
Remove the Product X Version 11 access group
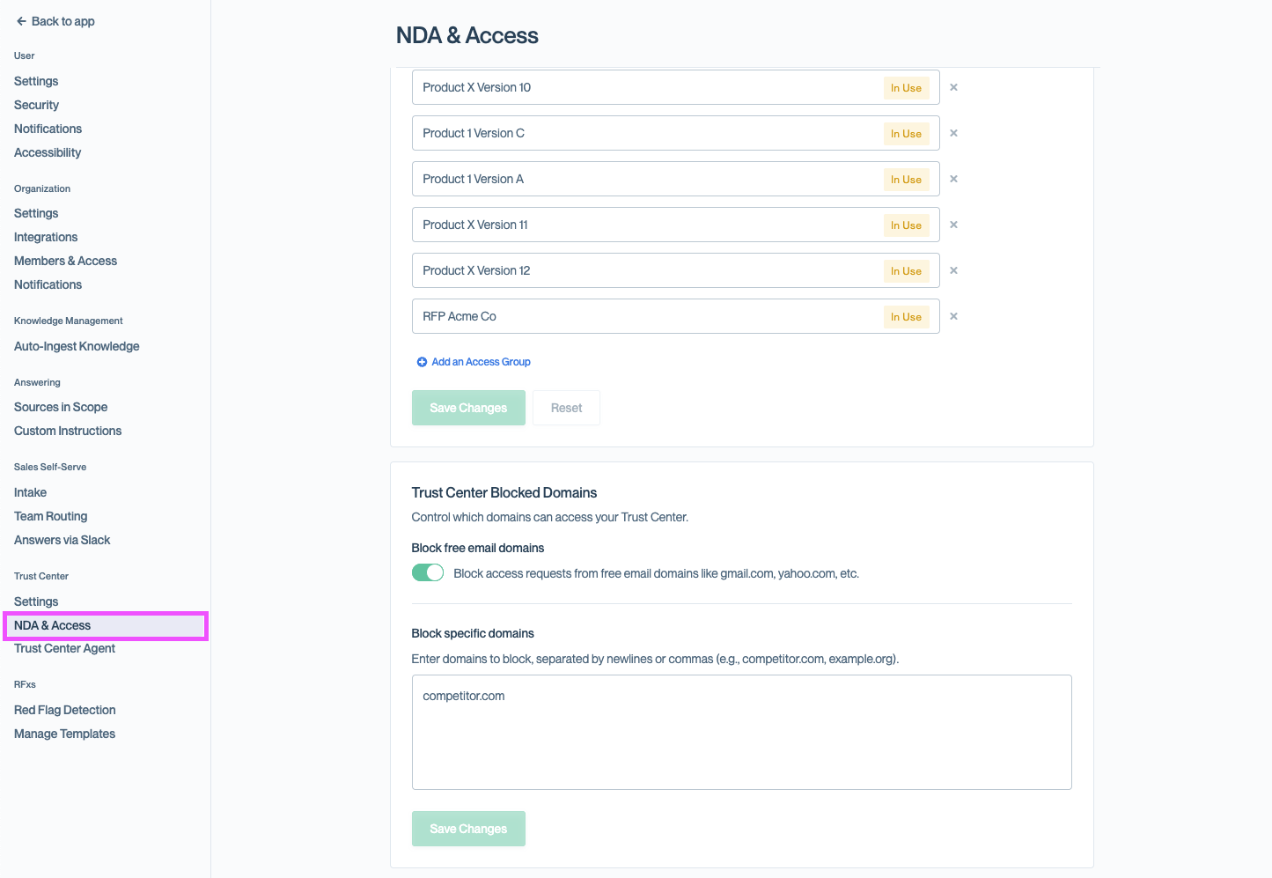point(953,225)
